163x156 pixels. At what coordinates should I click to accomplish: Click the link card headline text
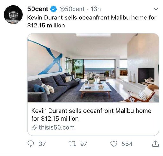(x=91, y=115)
